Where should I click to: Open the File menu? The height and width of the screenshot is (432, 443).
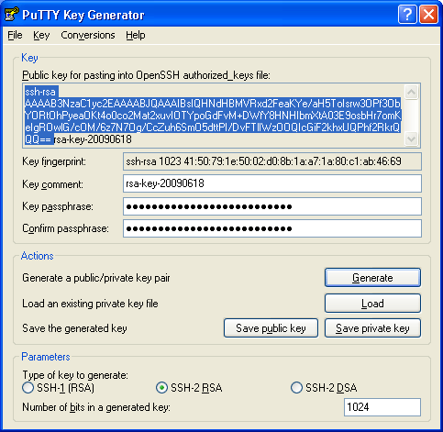[15, 35]
